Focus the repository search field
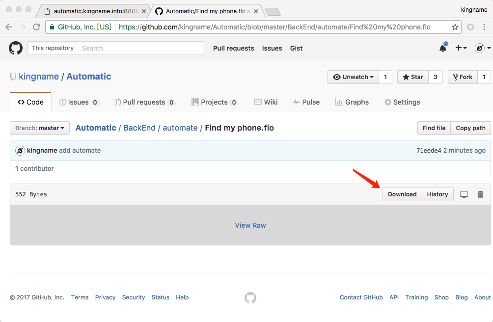 coord(140,48)
